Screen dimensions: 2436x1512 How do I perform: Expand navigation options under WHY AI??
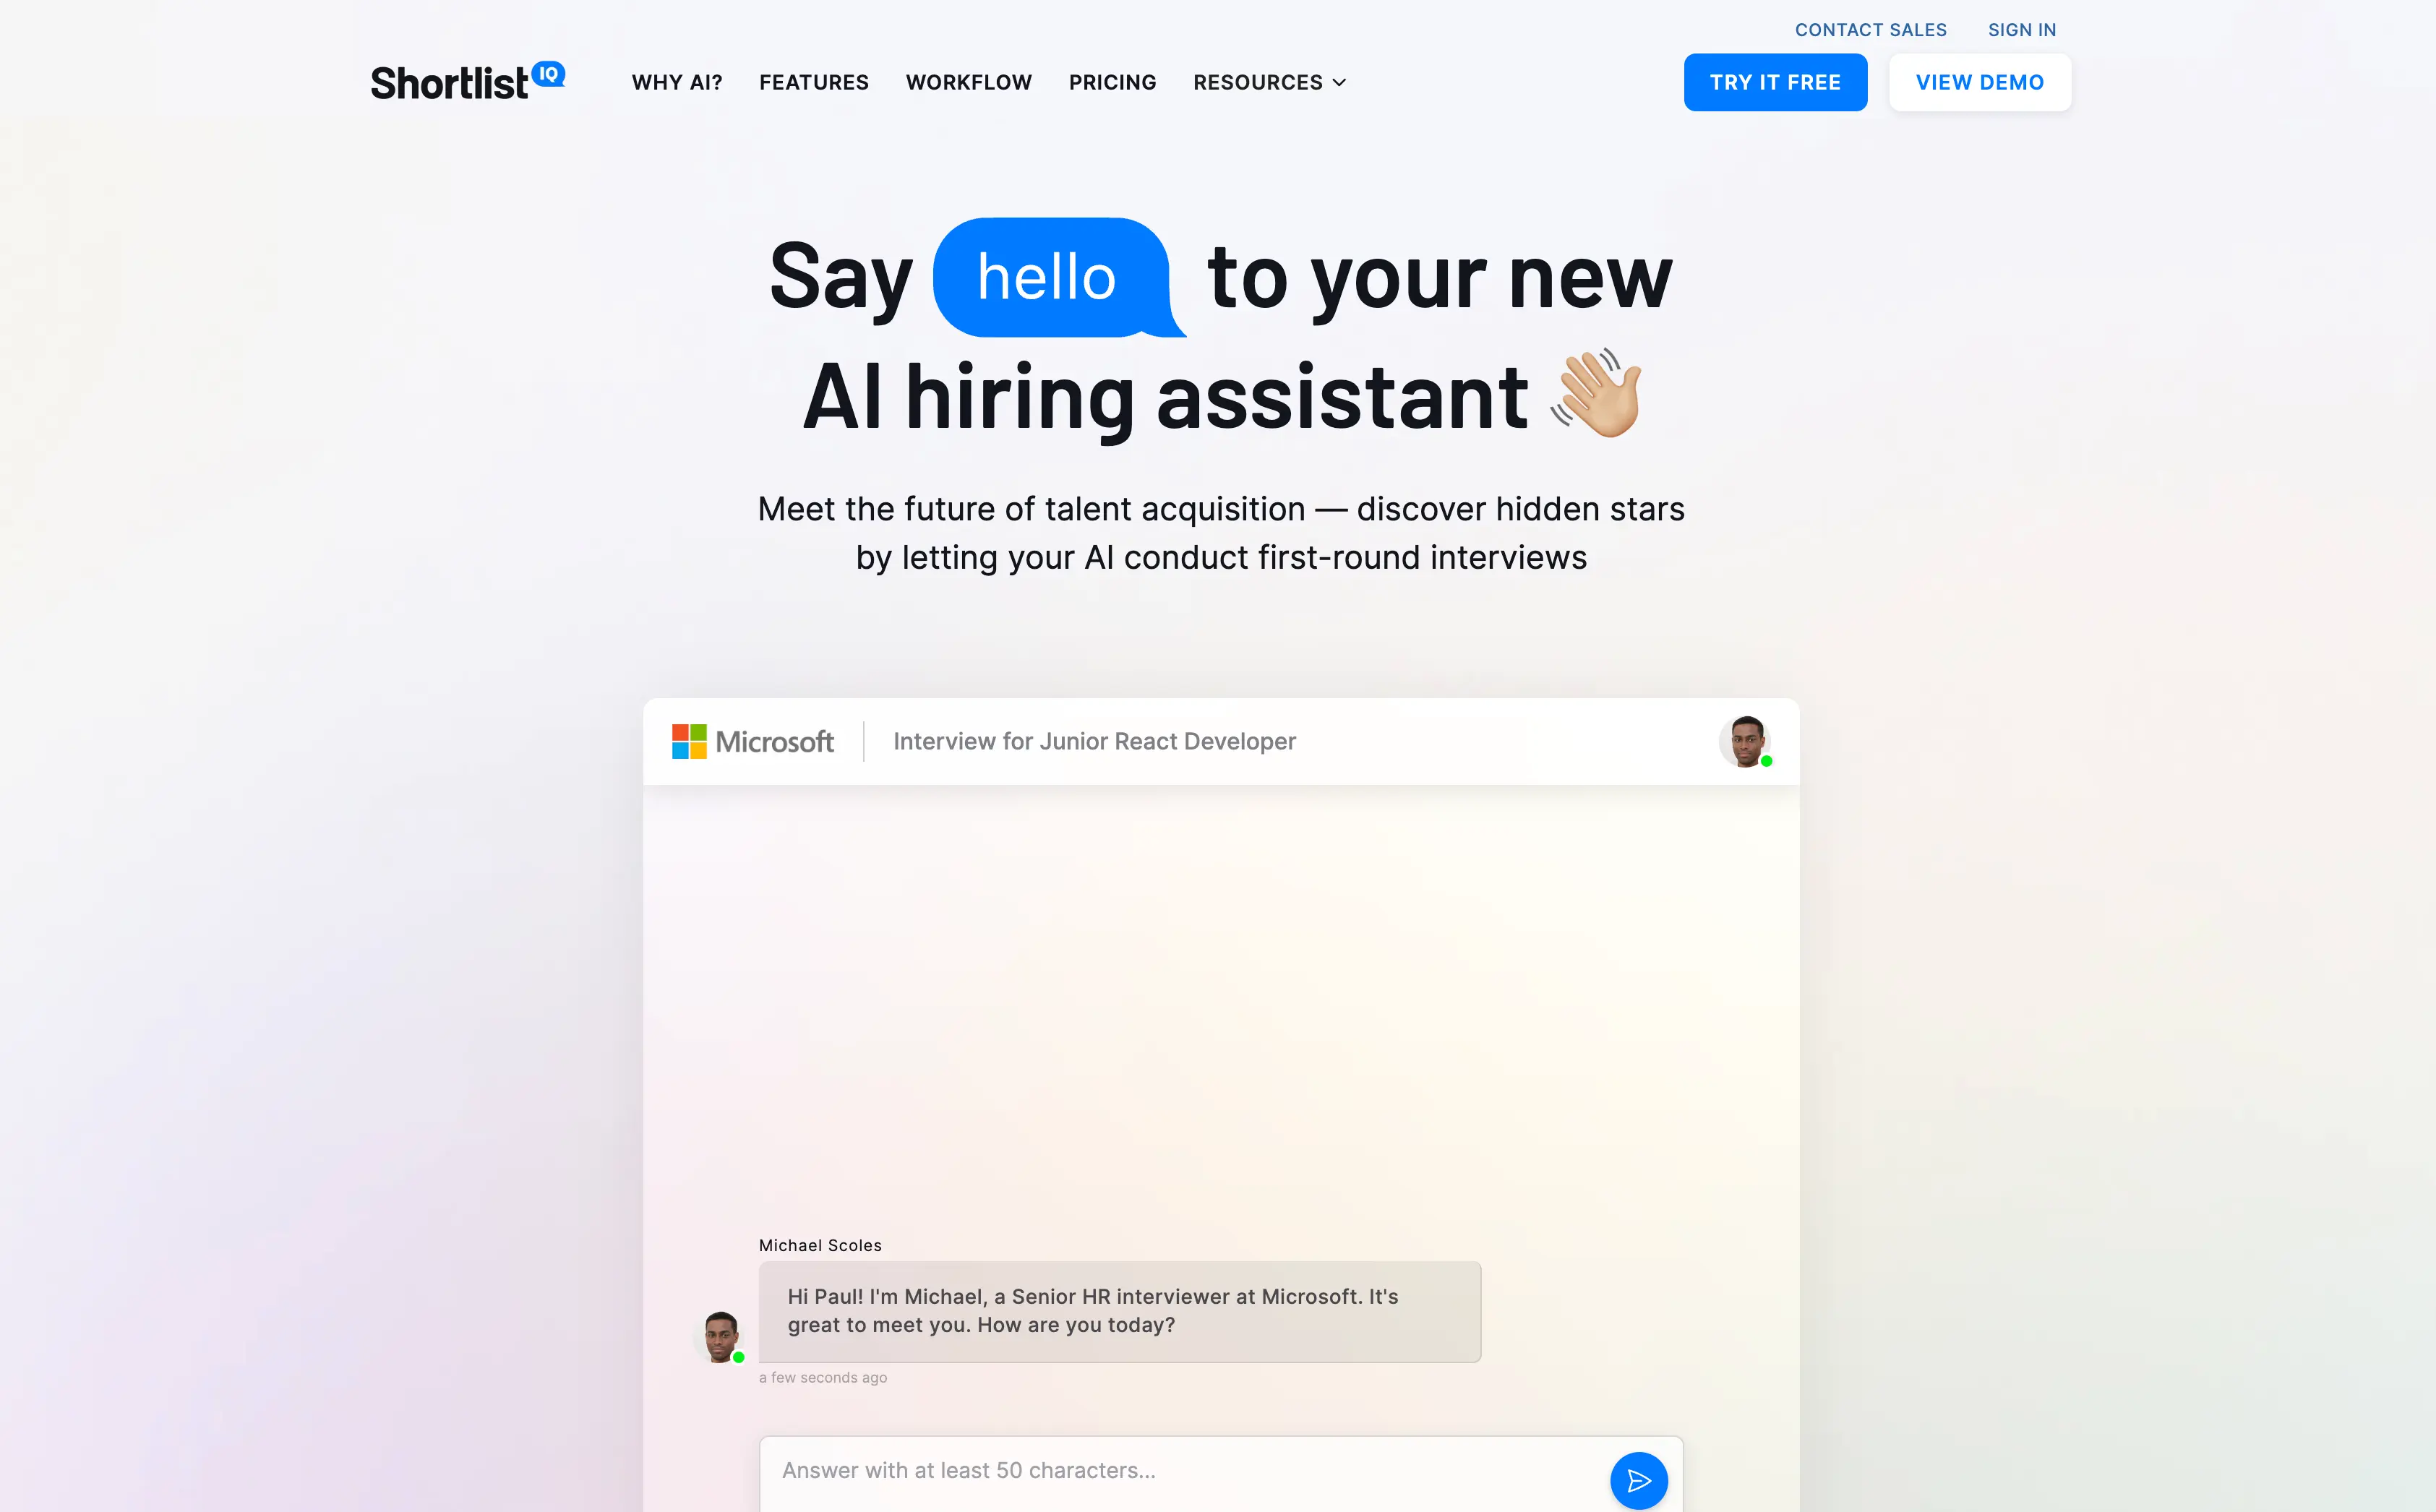(676, 82)
